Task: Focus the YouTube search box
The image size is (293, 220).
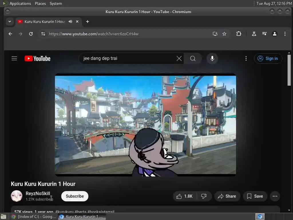Action: click(x=129, y=58)
